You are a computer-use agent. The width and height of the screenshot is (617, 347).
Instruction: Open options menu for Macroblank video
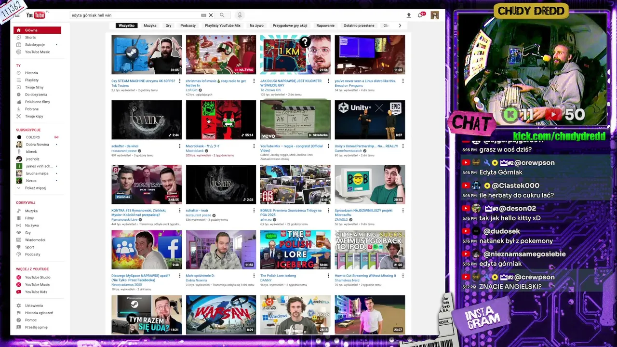tap(254, 146)
